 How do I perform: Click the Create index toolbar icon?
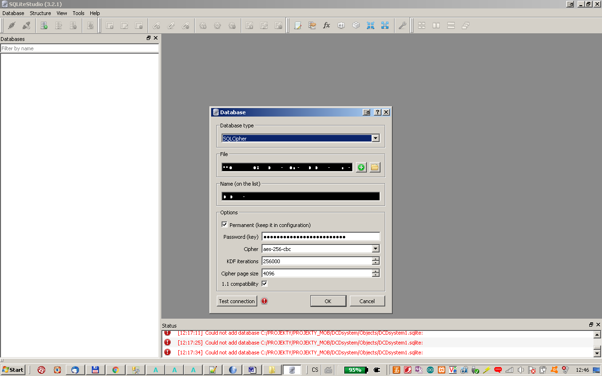click(156, 25)
